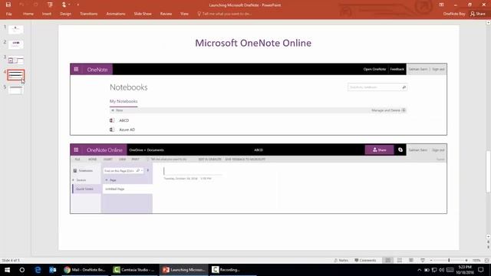Click the slide title Microsoft OneNote Online

(253, 43)
